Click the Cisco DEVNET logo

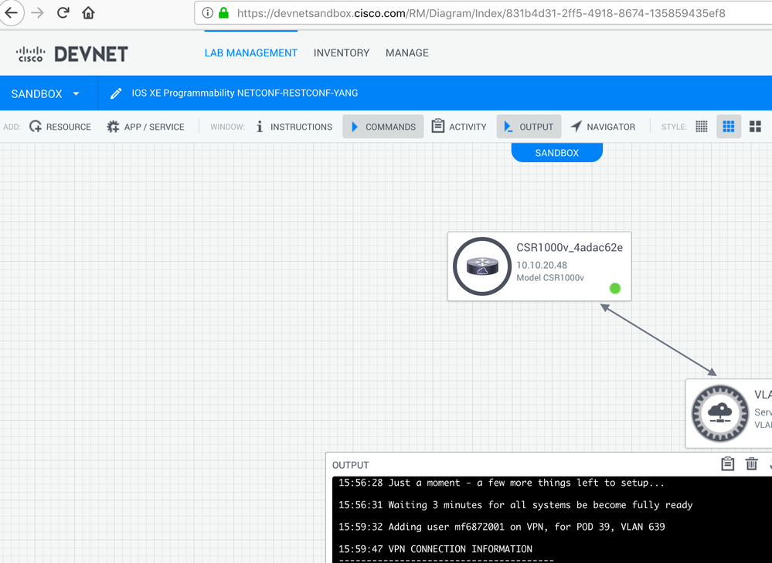tap(72, 53)
